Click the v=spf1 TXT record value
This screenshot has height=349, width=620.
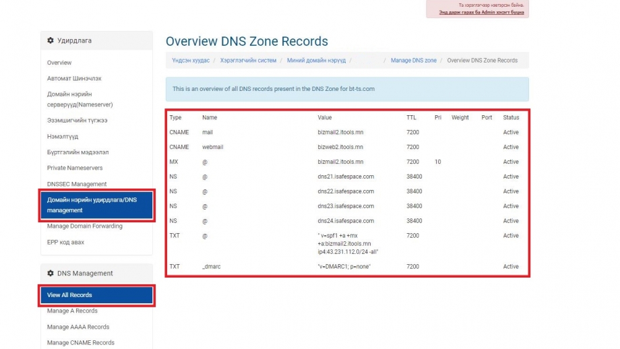pyautogui.click(x=348, y=243)
